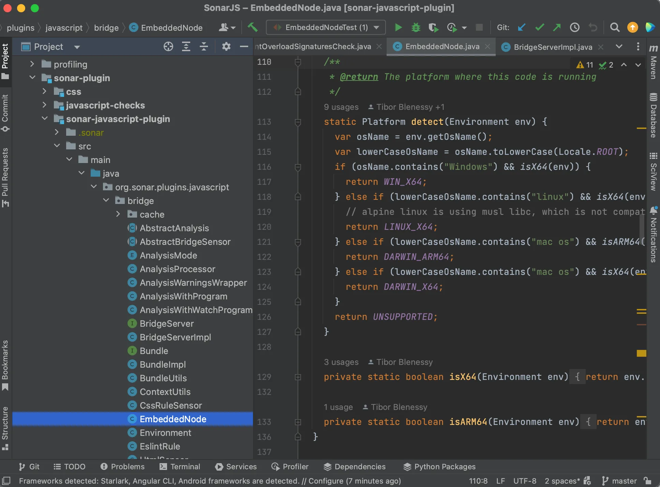The width and height of the screenshot is (660, 487).
Task: Commit changes via Git checkmark icon
Action: tap(539, 27)
